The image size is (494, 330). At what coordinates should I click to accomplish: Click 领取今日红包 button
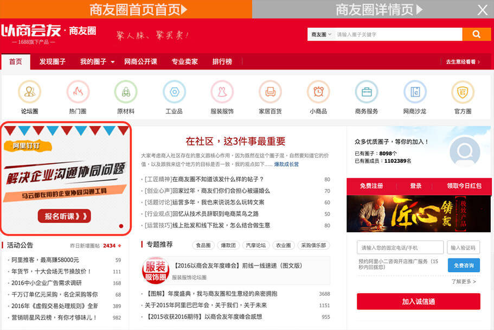coord(464,186)
